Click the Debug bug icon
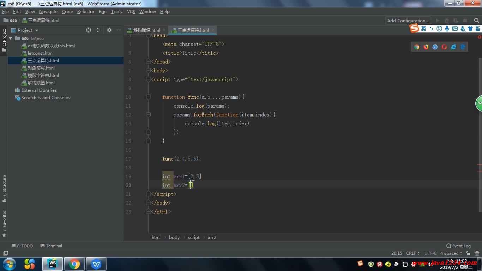This screenshot has width=482, height=271. 447,20
